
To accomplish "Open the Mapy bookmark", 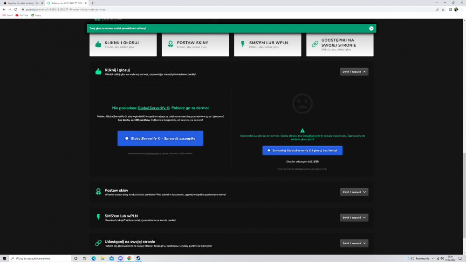I will point(36,15).
